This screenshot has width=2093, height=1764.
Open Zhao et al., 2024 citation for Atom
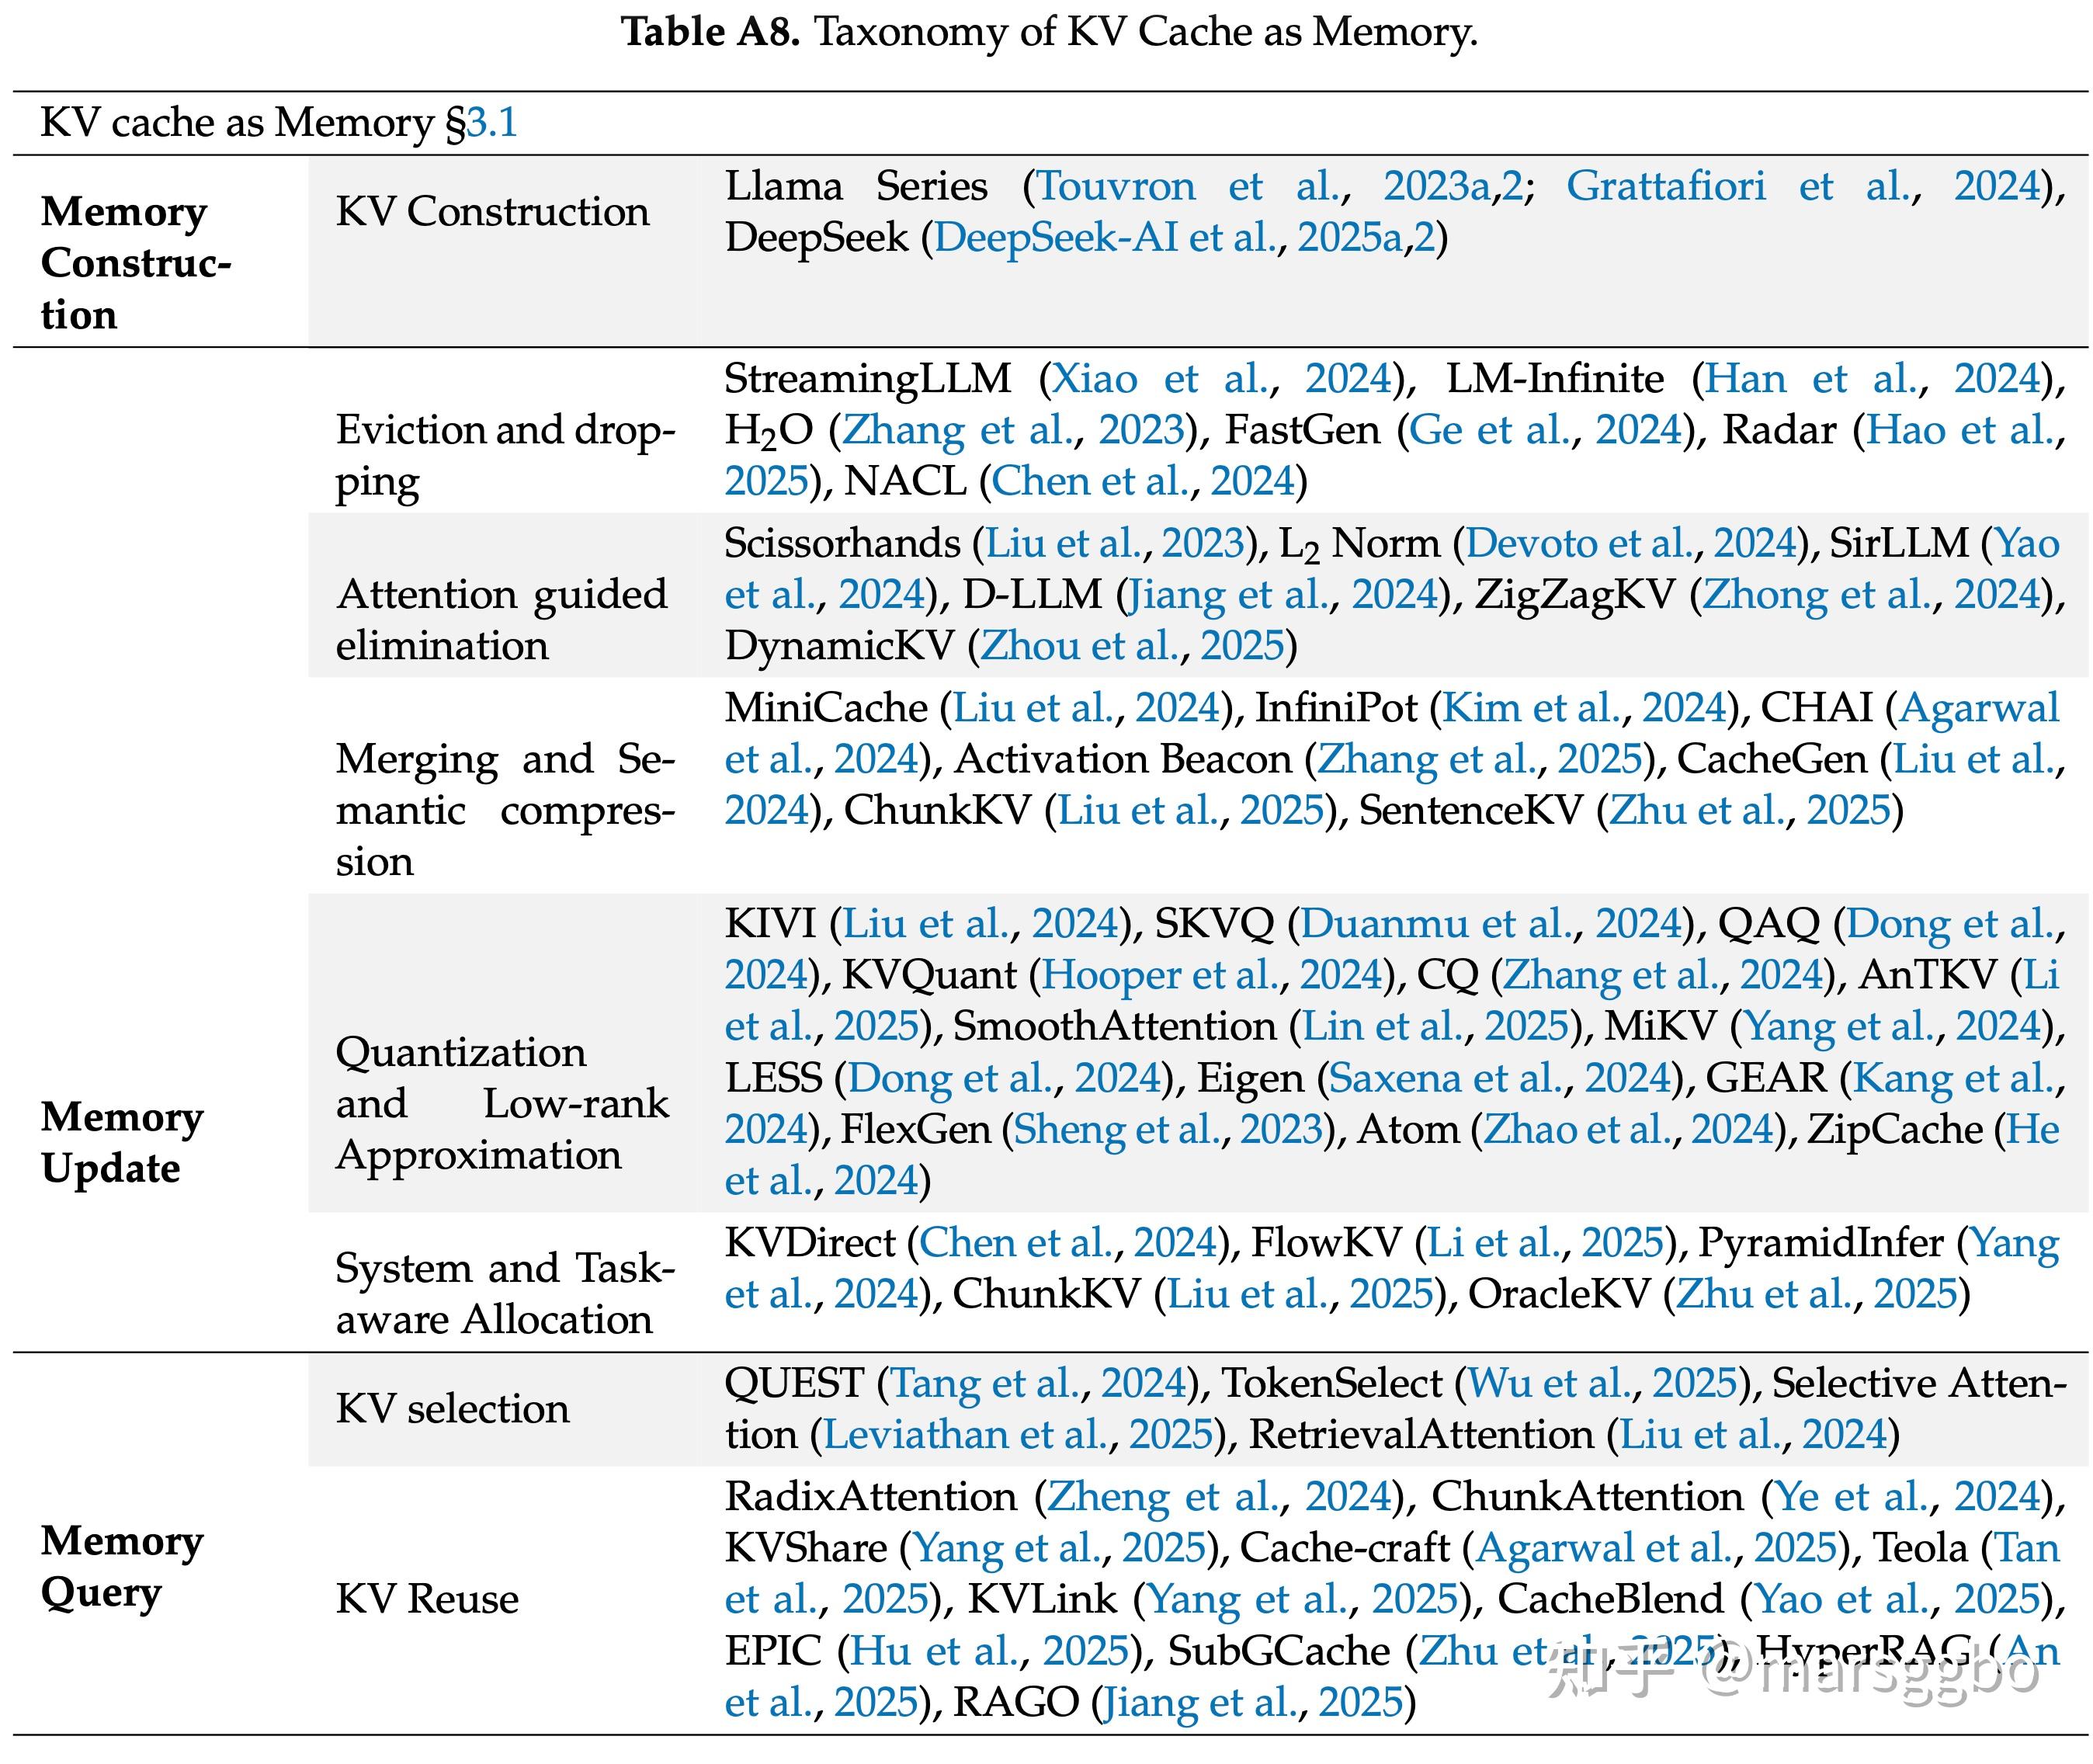pos(1629,1130)
